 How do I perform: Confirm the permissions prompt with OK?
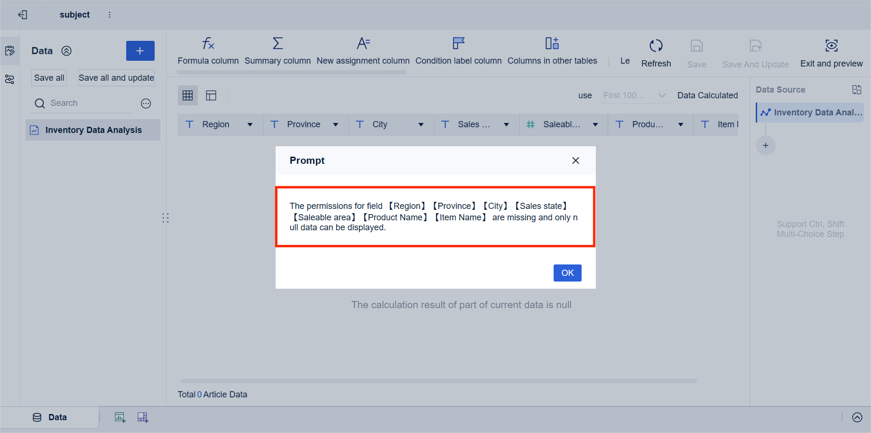tap(567, 273)
